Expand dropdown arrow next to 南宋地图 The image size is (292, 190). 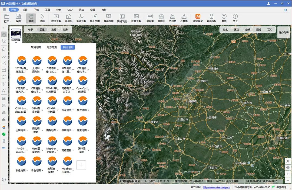[88, 130]
